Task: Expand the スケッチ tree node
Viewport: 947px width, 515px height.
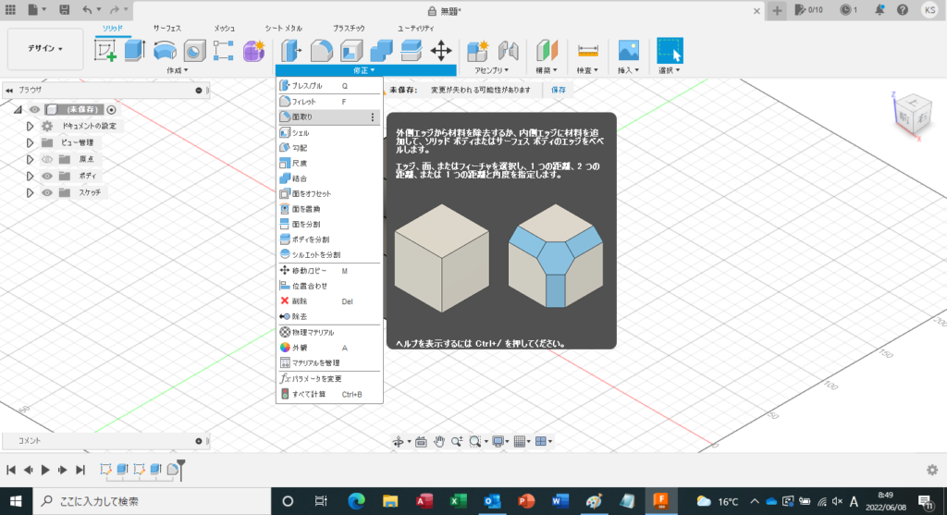Action: [x=30, y=192]
